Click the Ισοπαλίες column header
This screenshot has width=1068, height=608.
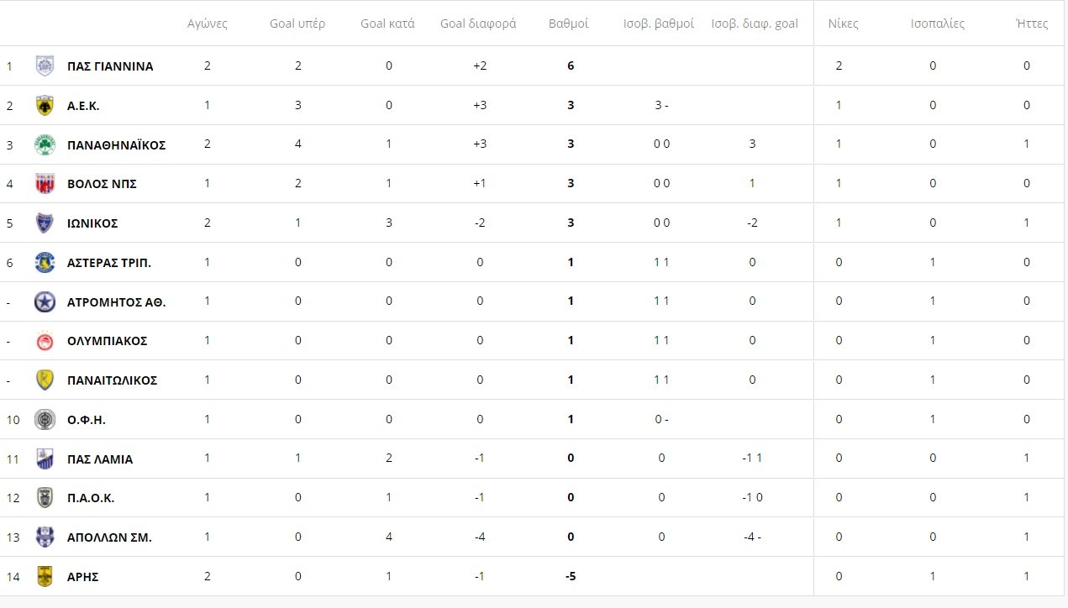[x=938, y=24]
